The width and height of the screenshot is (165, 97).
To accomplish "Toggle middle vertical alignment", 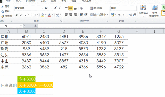I will point(71,8).
